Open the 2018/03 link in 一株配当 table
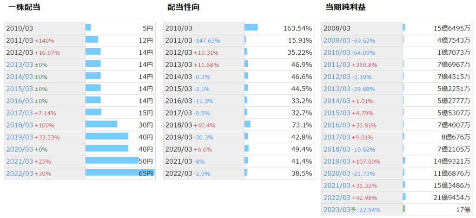 click(20, 125)
